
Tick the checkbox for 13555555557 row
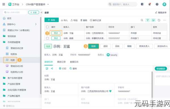[x=47, y=38]
